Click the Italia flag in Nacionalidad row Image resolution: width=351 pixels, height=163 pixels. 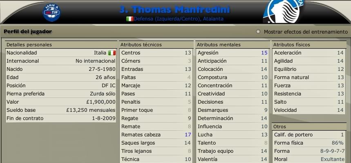click(x=112, y=53)
